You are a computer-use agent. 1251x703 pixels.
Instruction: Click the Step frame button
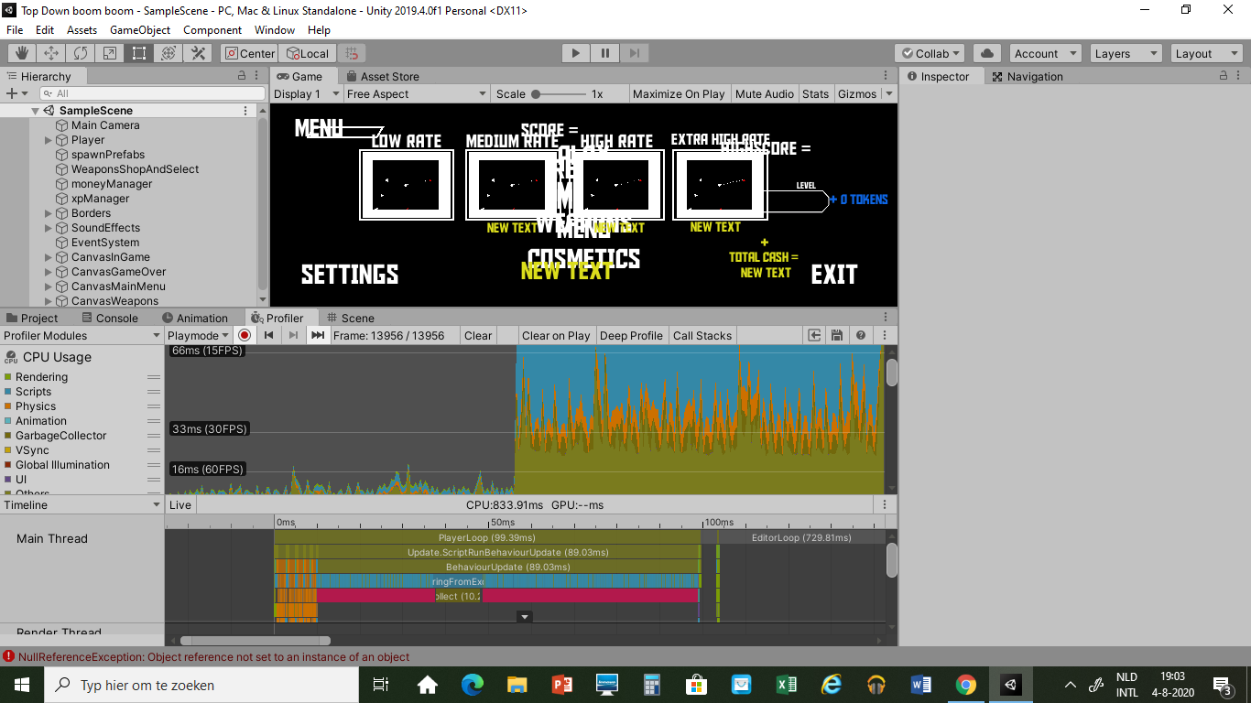pyautogui.click(x=634, y=53)
